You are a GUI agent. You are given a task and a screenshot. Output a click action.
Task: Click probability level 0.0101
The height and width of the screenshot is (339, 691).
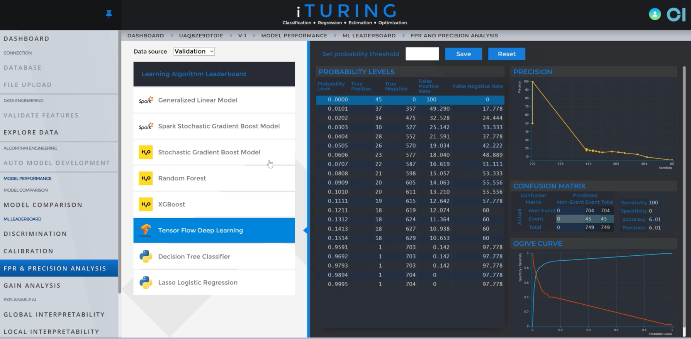[338, 109]
